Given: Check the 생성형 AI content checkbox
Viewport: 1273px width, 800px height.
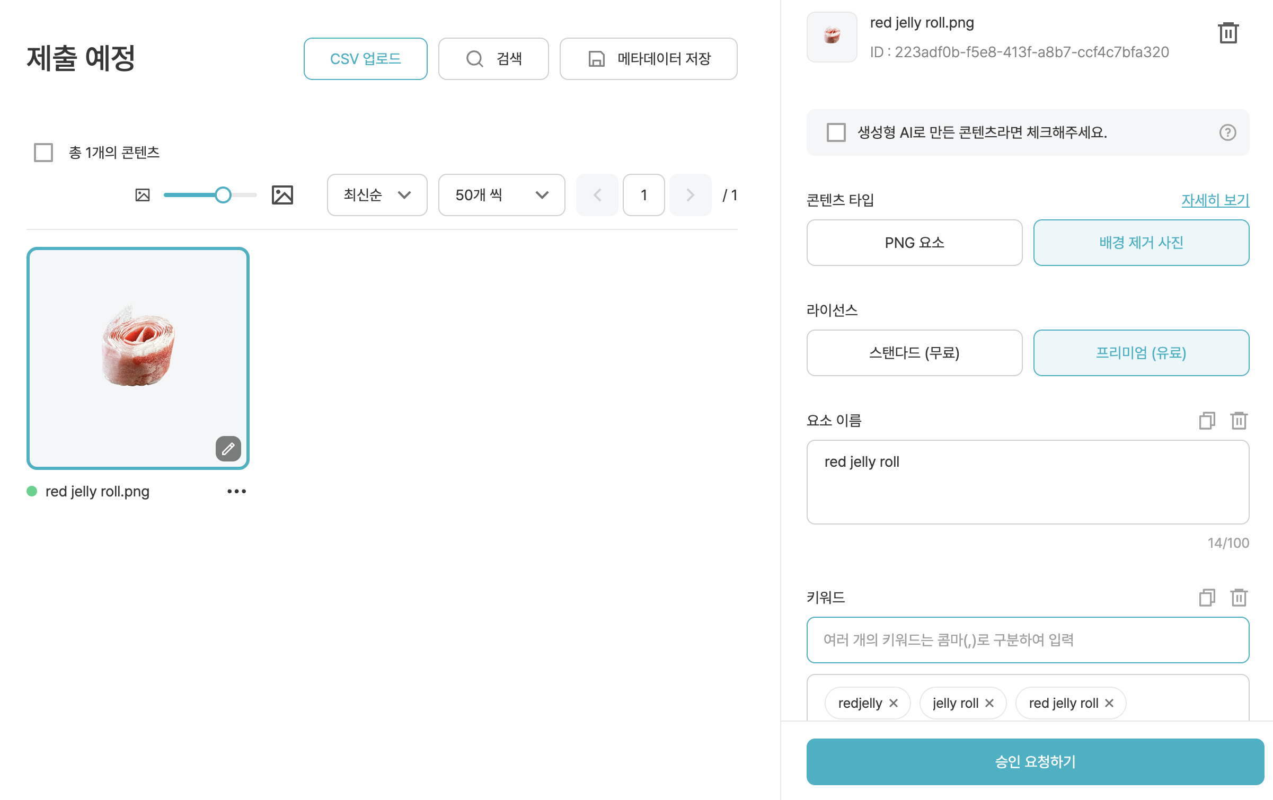Looking at the screenshot, I should coord(836,132).
